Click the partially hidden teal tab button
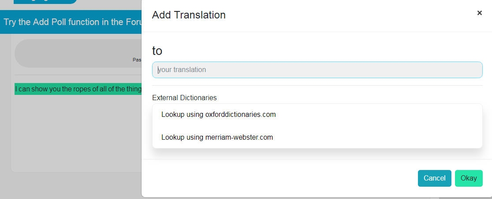Viewport: 492px width, 199px height. click(45, 2)
